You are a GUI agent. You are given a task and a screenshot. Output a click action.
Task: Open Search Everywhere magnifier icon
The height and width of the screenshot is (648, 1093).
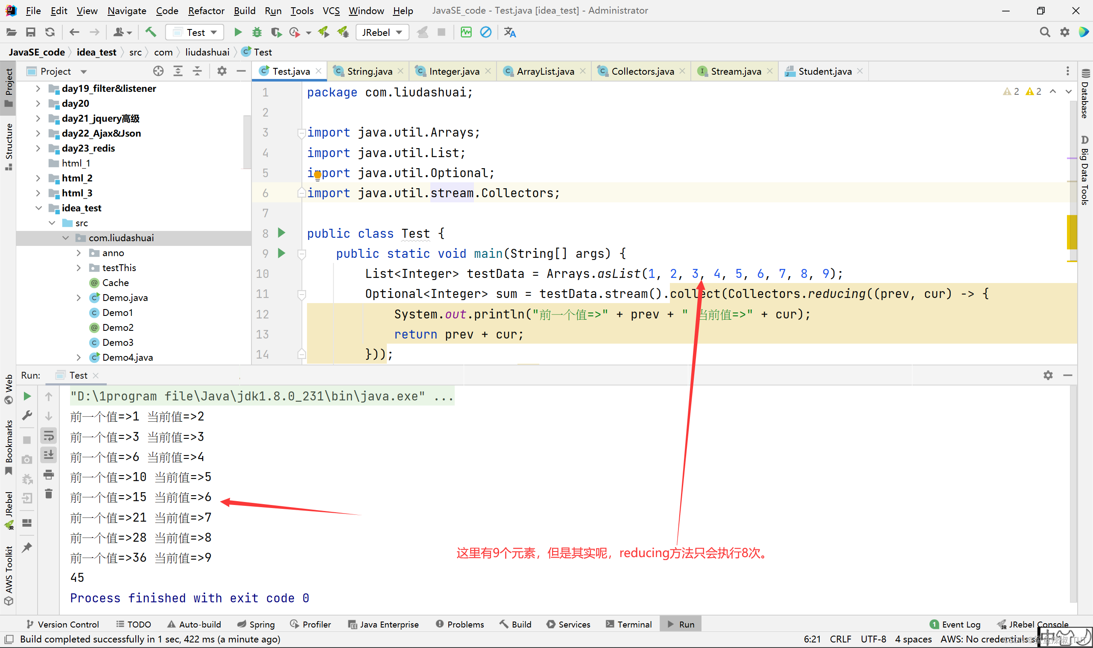click(x=1044, y=32)
